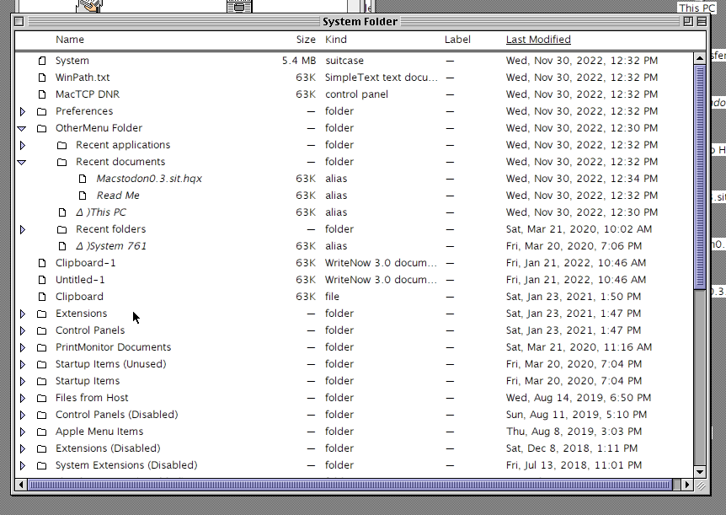Expand the Recent folders disclosure triangle
This screenshot has width=726, height=515.
pos(22,229)
